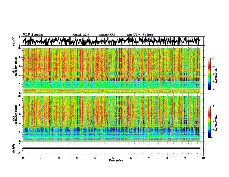Select the ch.2 spectrogram panel
The height and width of the screenshot is (177, 229).
click(x=112, y=119)
